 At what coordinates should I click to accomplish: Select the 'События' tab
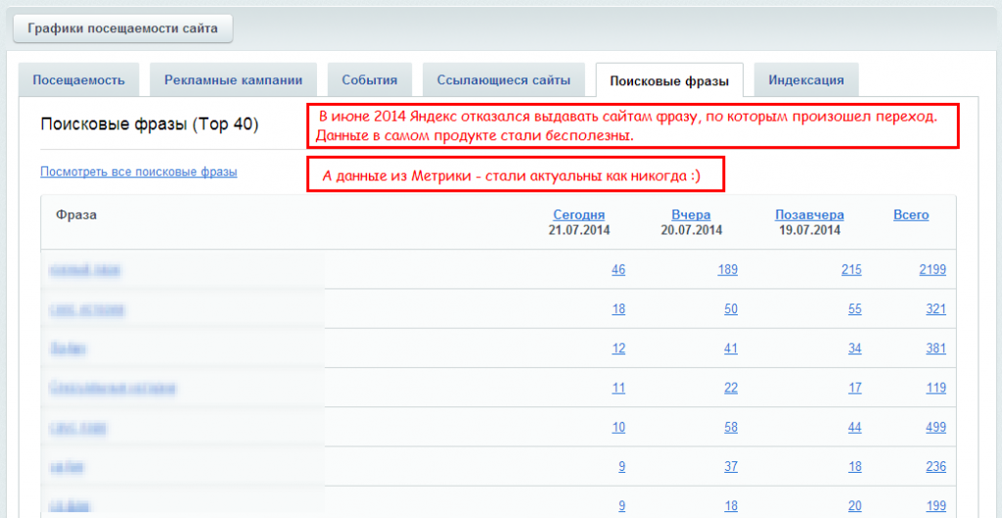[x=369, y=80]
